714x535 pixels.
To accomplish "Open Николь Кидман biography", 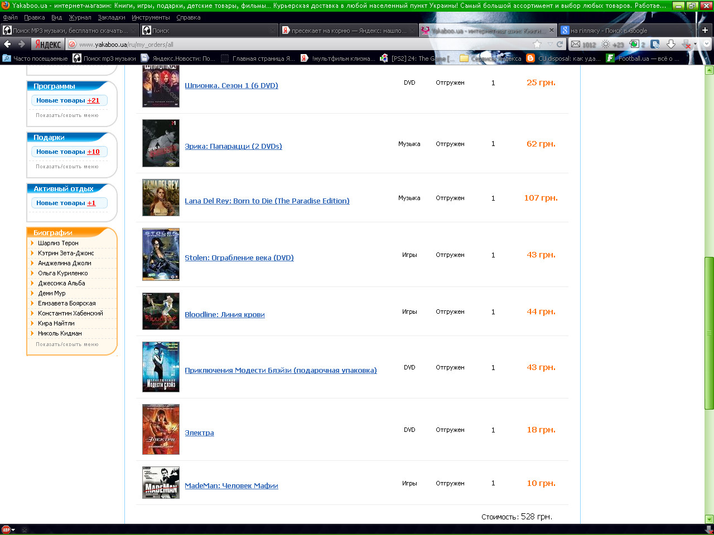I will [x=60, y=333].
